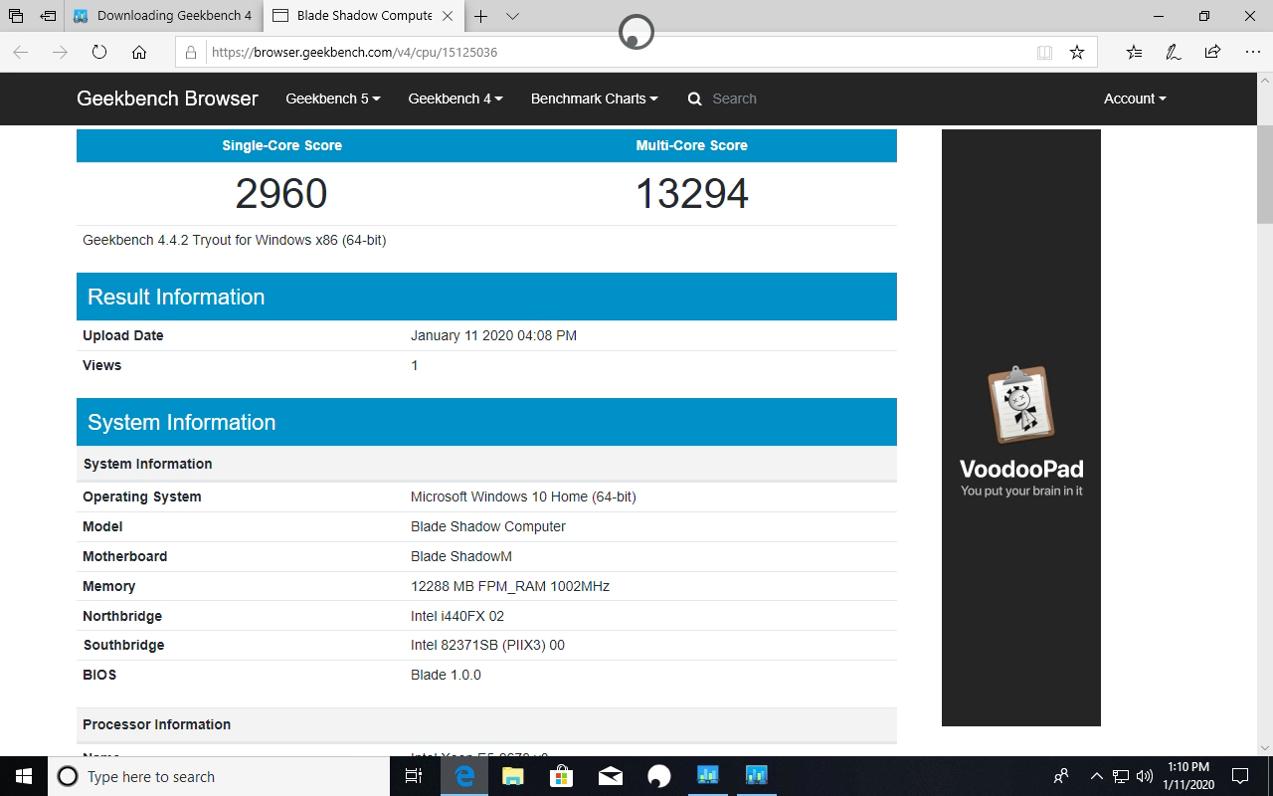The height and width of the screenshot is (796, 1273).
Task: Show hidden system tray icons
Action: pyautogui.click(x=1097, y=776)
